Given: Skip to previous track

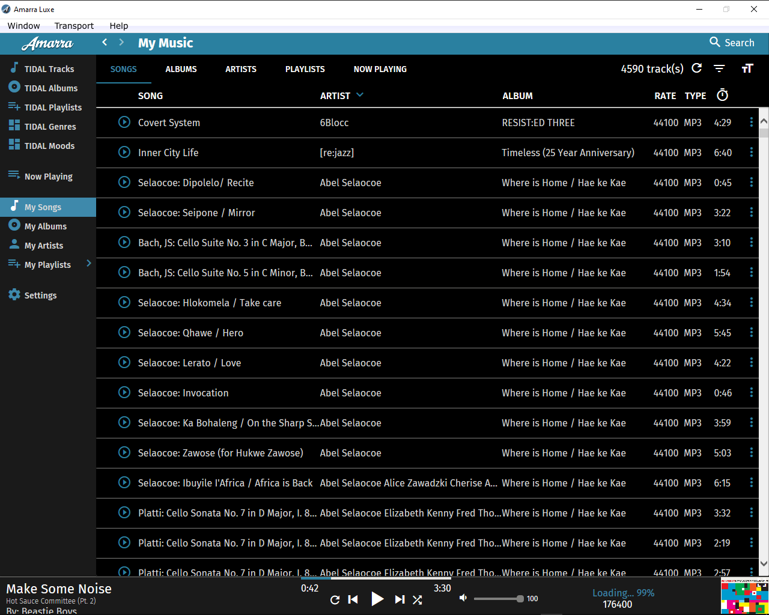Looking at the screenshot, I should 353,599.
